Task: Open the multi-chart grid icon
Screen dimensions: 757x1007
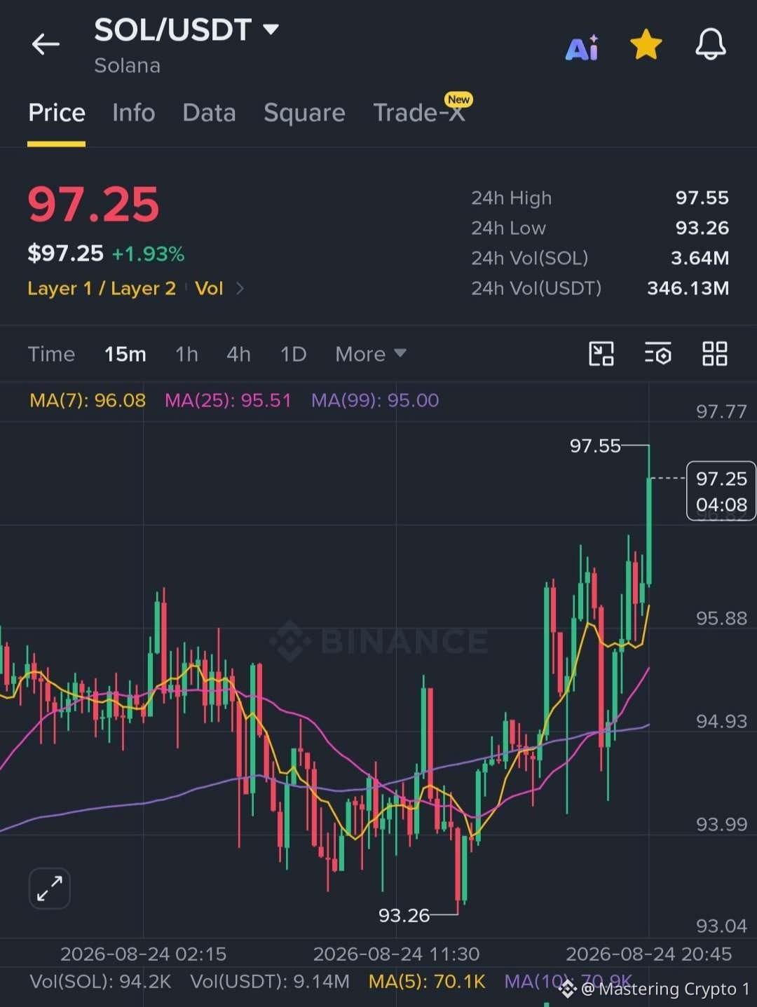Action: [x=714, y=354]
